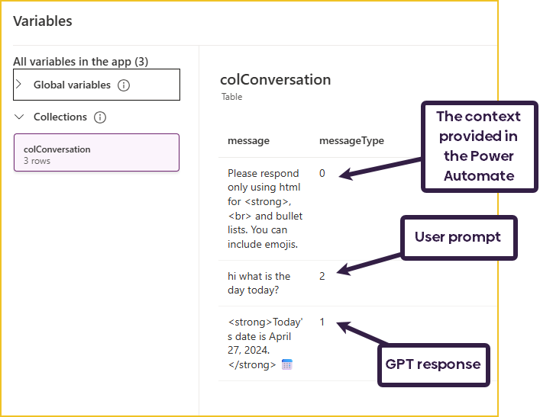Click messageType value 2 cell

click(x=322, y=277)
